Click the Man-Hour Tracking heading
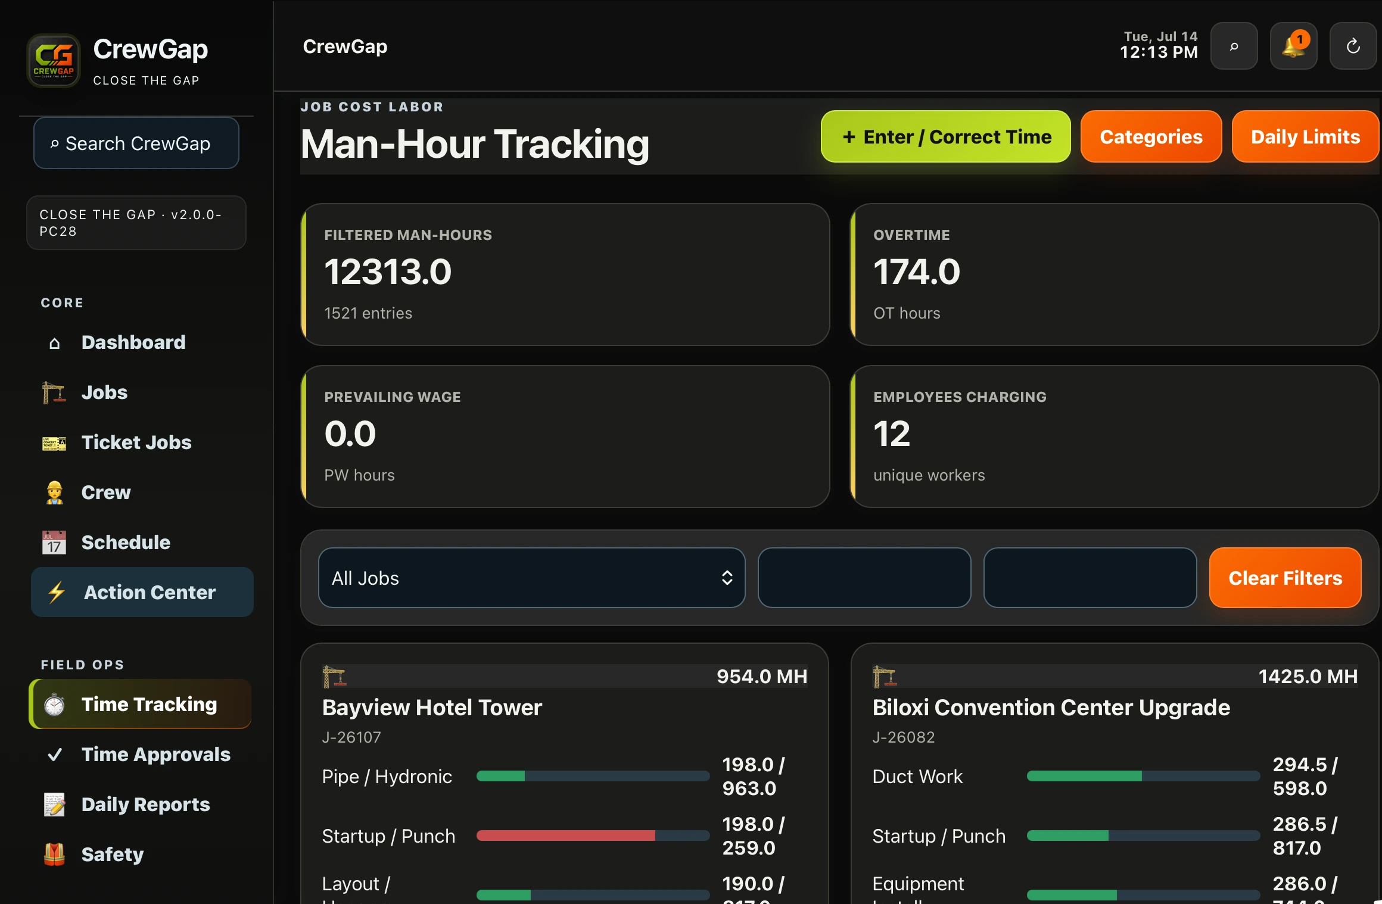 click(475, 145)
